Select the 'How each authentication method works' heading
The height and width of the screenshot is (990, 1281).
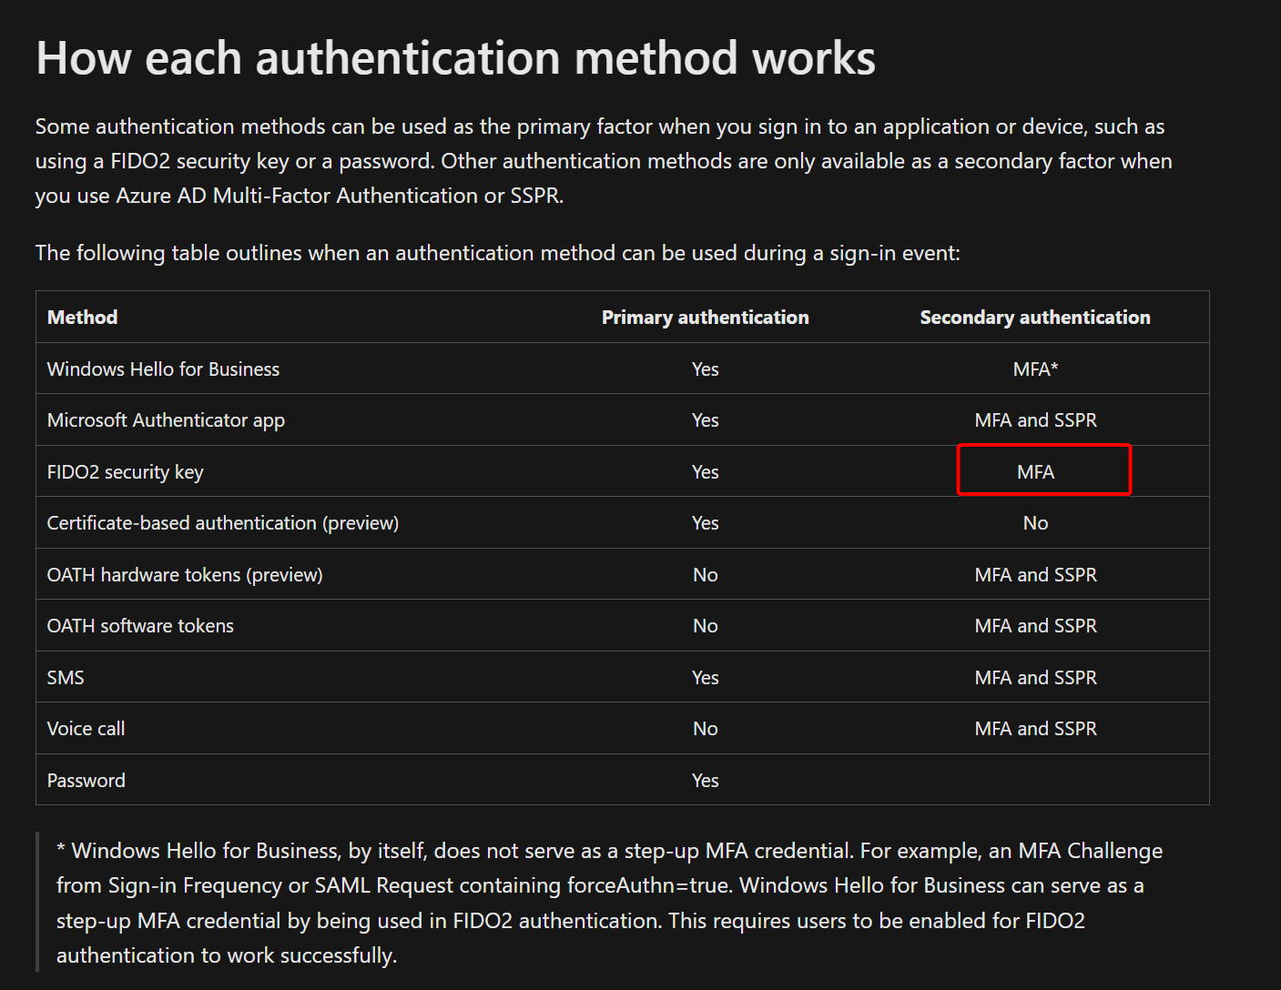tap(454, 57)
